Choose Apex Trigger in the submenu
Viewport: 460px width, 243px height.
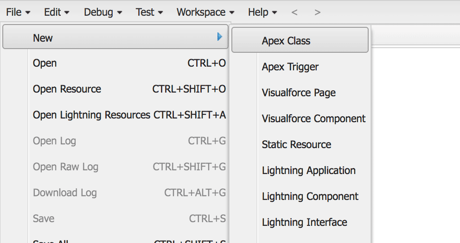point(290,67)
